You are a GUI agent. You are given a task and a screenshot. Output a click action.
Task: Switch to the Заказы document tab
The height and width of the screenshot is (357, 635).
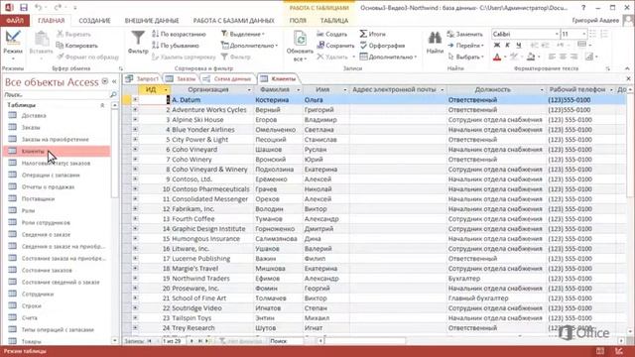click(181, 78)
